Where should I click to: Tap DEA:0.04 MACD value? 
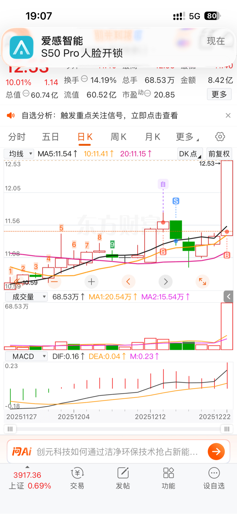(107, 356)
